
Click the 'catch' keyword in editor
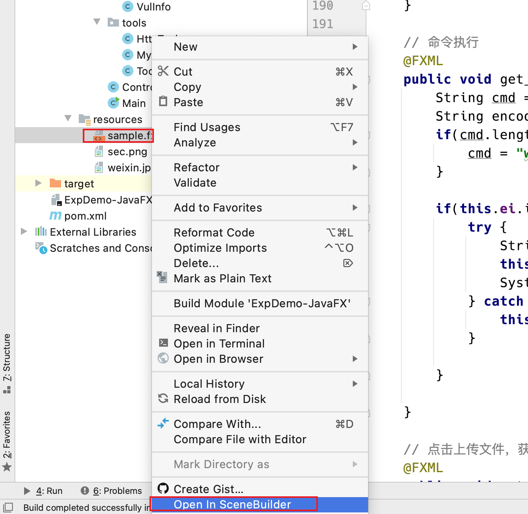click(x=503, y=301)
